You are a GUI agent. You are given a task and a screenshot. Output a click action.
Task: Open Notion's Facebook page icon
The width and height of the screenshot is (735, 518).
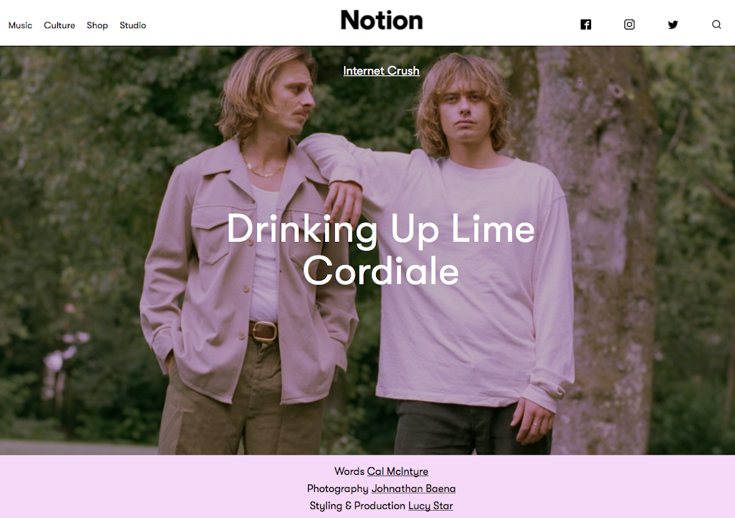[585, 24]
